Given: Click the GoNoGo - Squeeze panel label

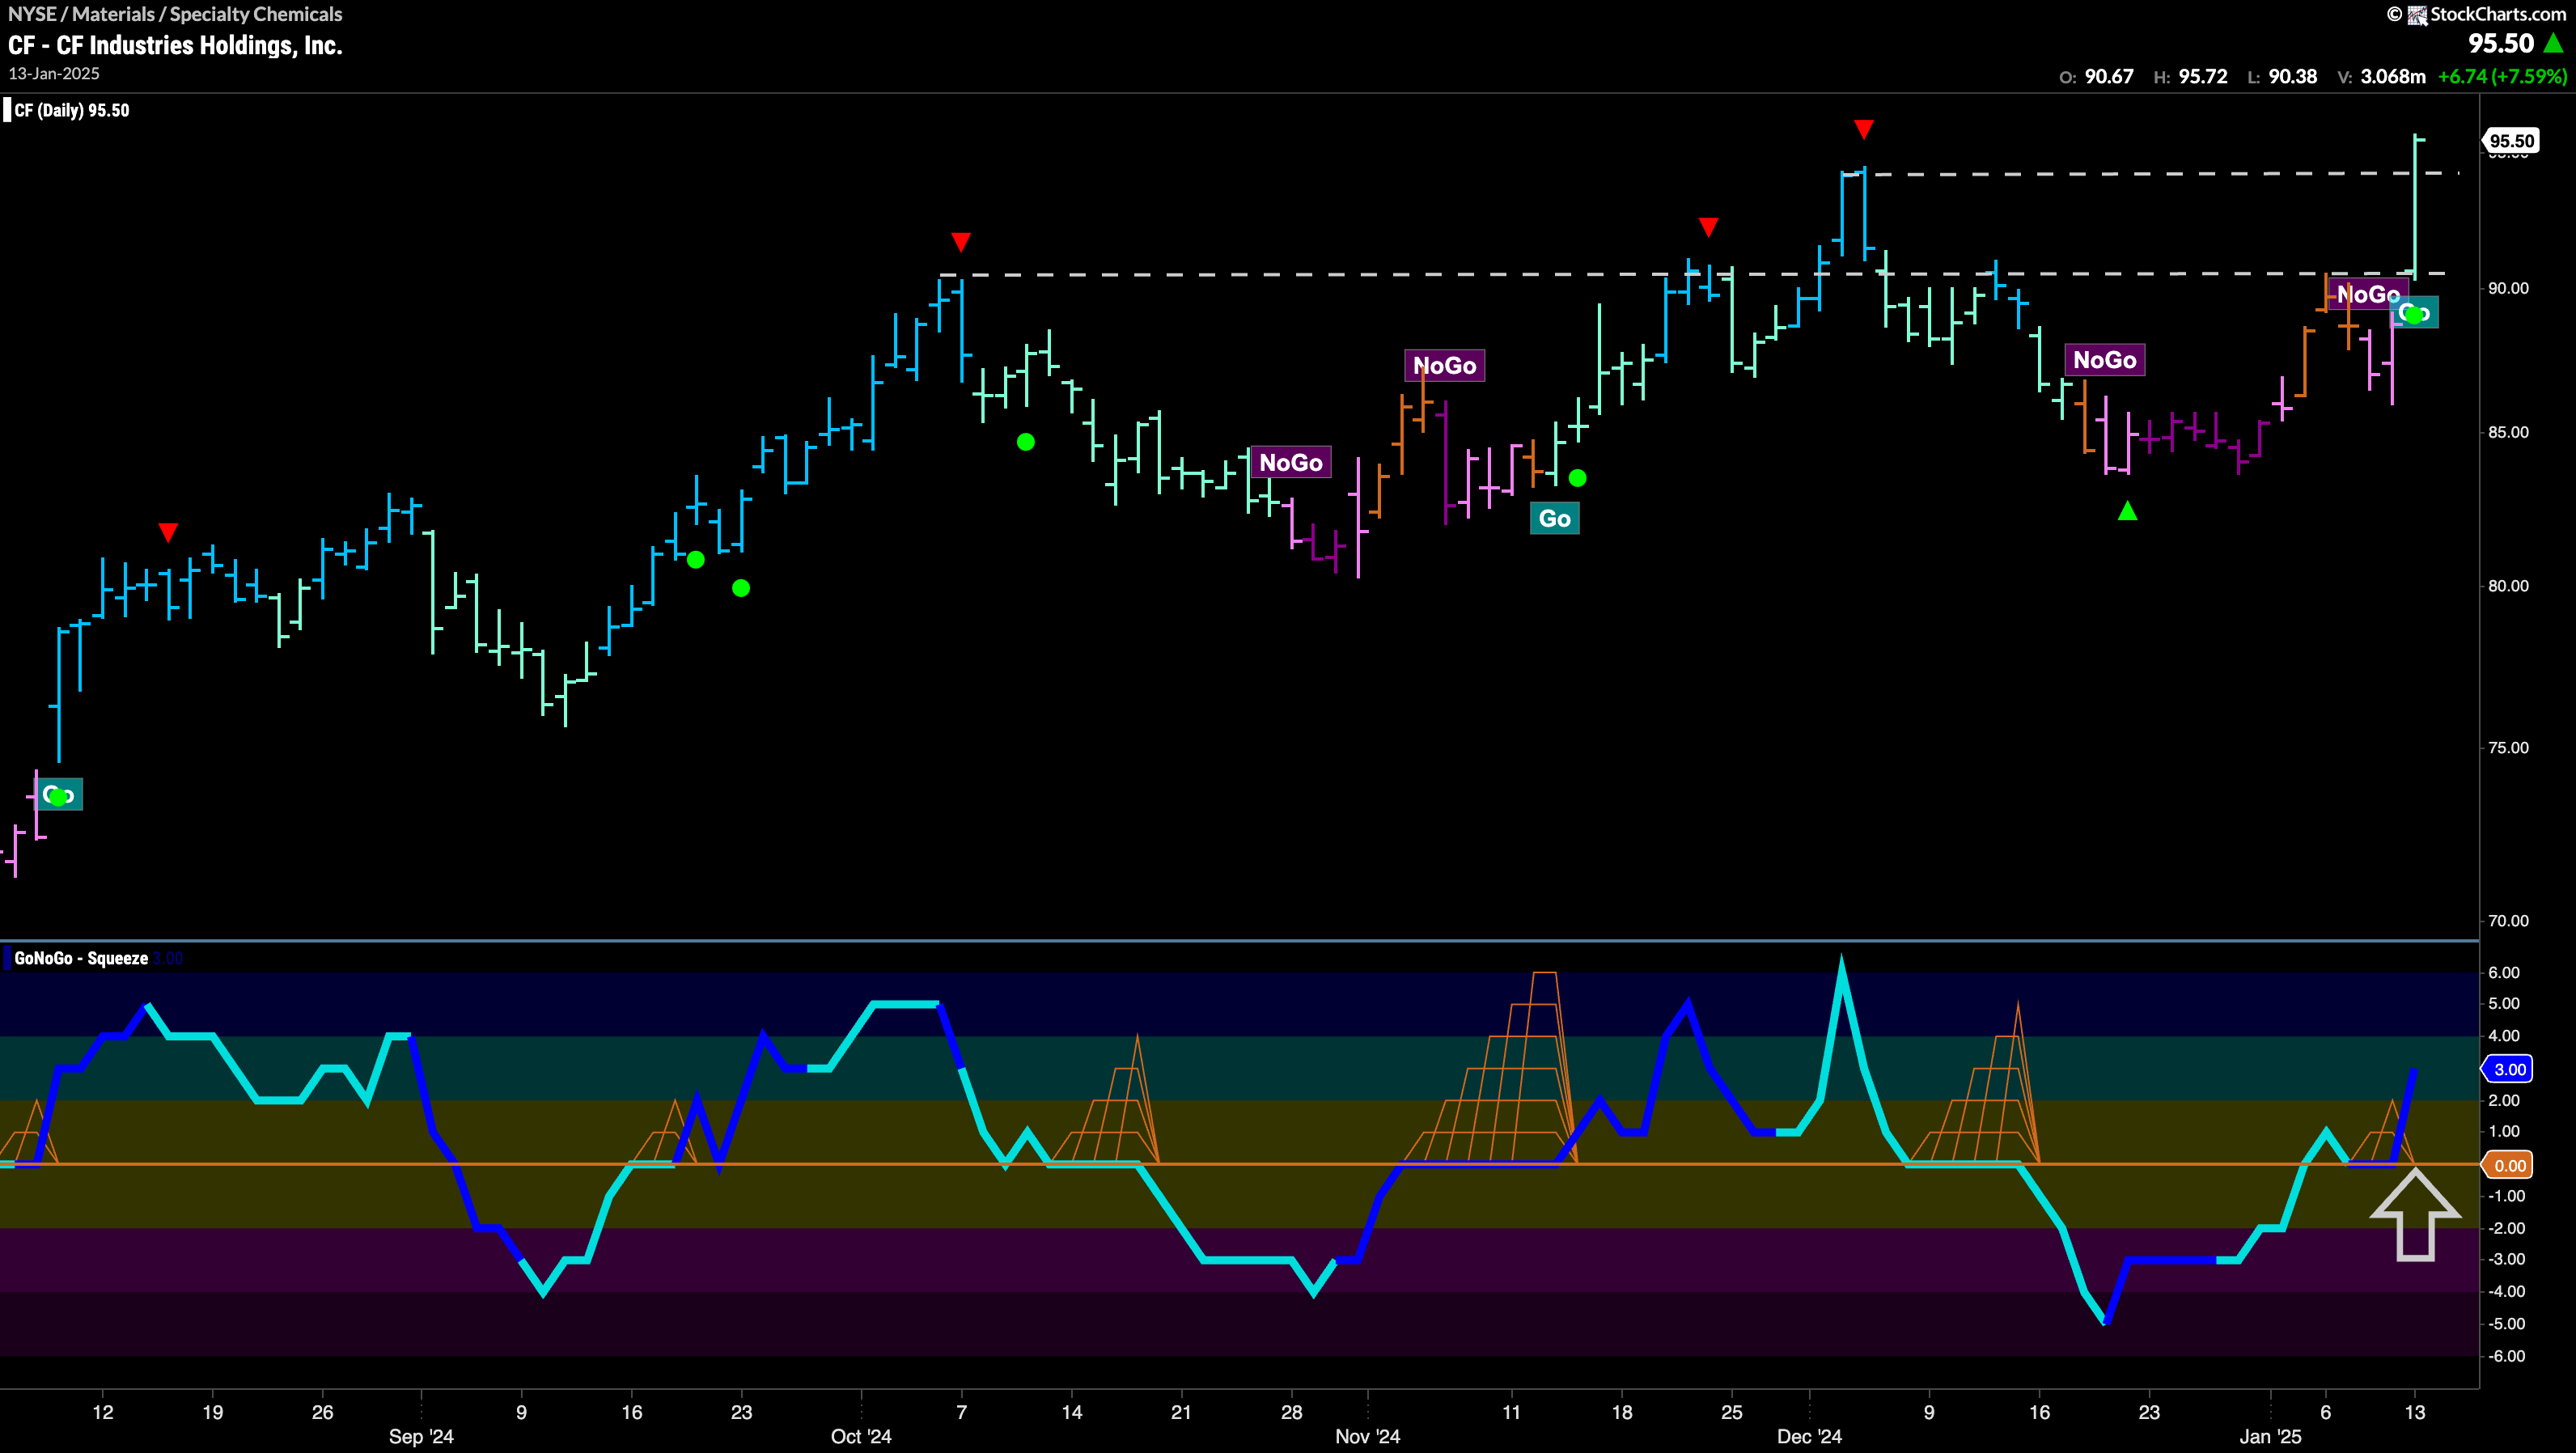Looking at the screenshot, I should point(81,958).
